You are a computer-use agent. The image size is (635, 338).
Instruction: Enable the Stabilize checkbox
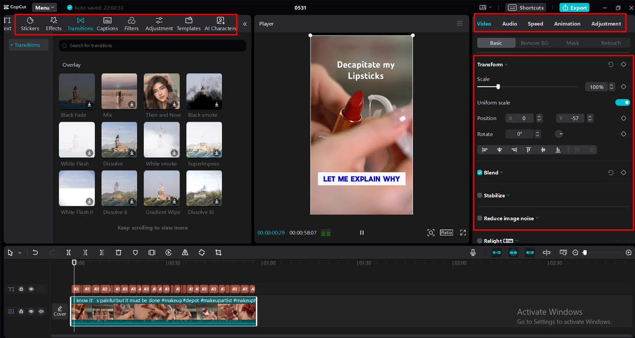pos(480,195)
